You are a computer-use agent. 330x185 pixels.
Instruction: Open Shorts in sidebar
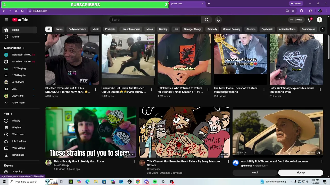coord(20,37)
